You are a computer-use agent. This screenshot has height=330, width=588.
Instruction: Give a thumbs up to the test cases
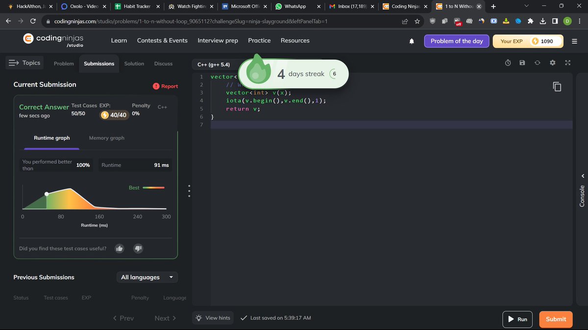tap(119, 248)
